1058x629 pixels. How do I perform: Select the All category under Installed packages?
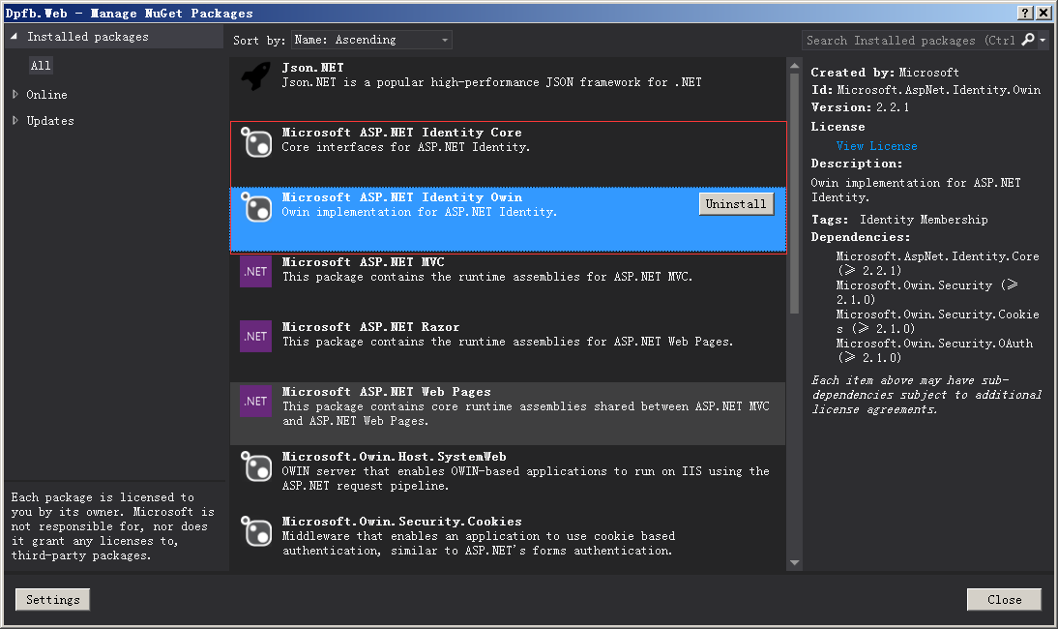[x=41, y=66]
